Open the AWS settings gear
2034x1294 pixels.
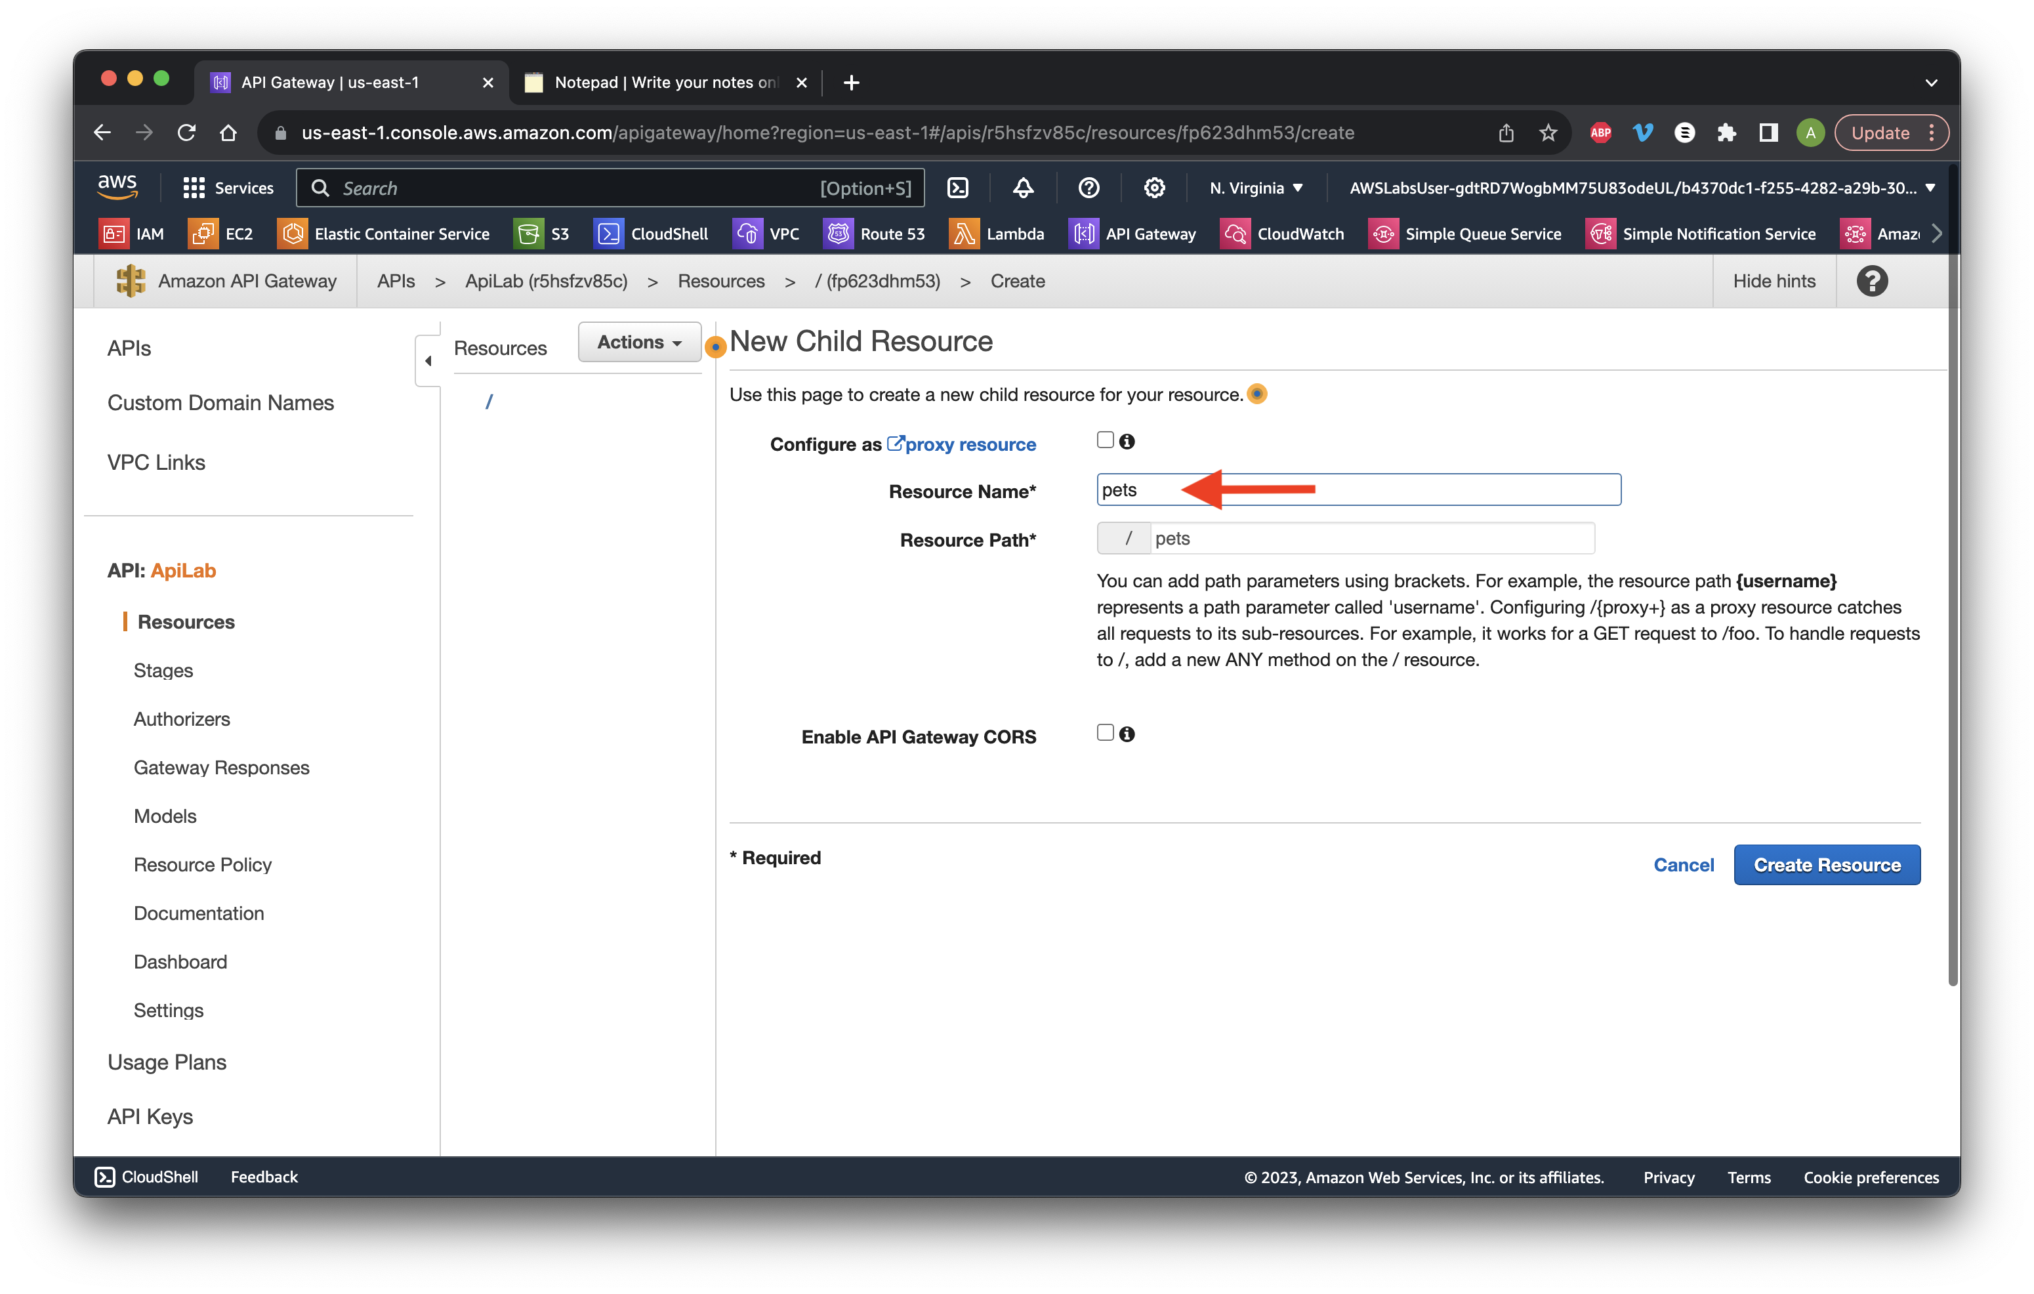pos(1154,188)
